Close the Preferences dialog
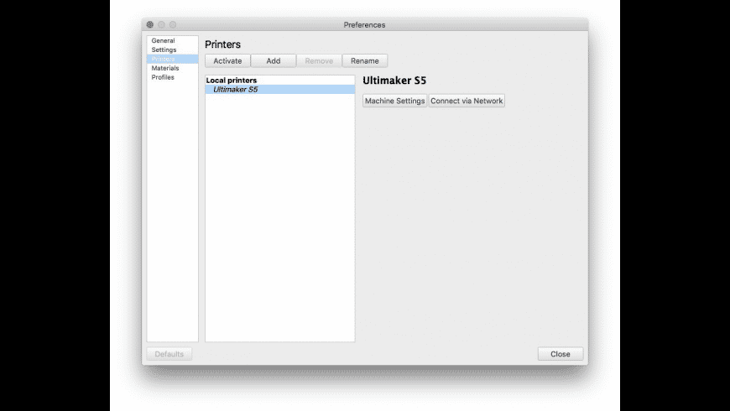Screen dimensions: 730x411 pos(560,354)
